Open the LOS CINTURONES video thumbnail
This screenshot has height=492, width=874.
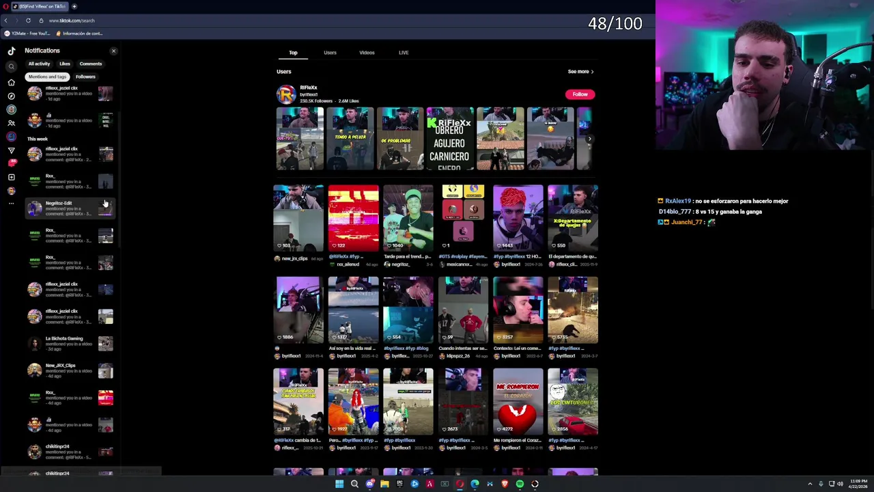[573, 402]
